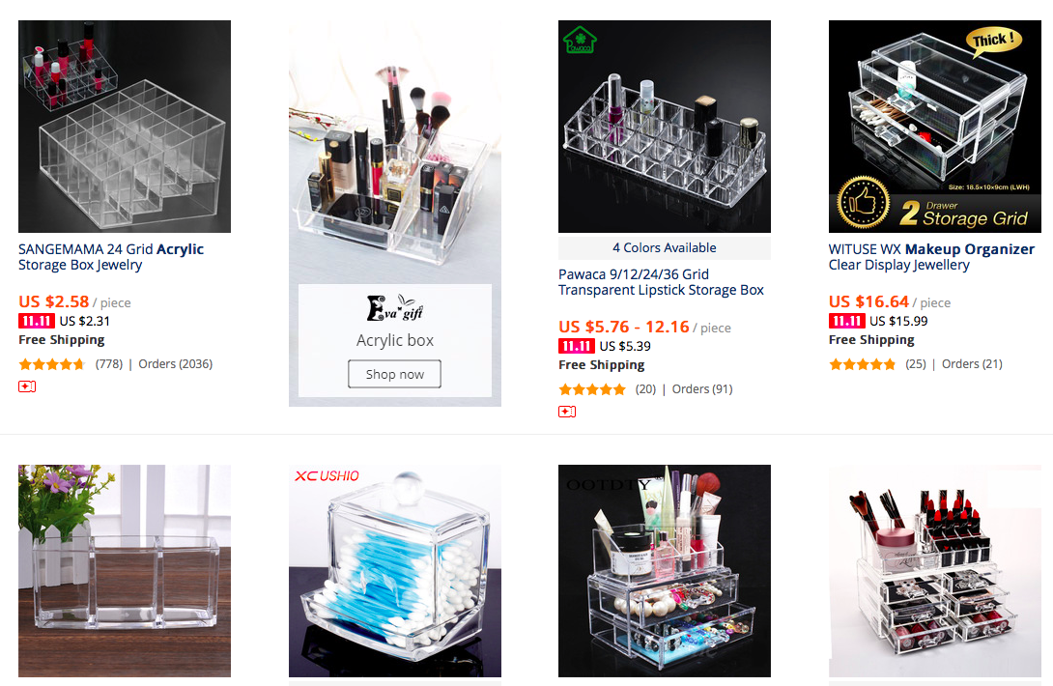Click the (25) review count for WITUSE
The height and width of the screenshot is (686, 1053).
(x=915, y=364)
